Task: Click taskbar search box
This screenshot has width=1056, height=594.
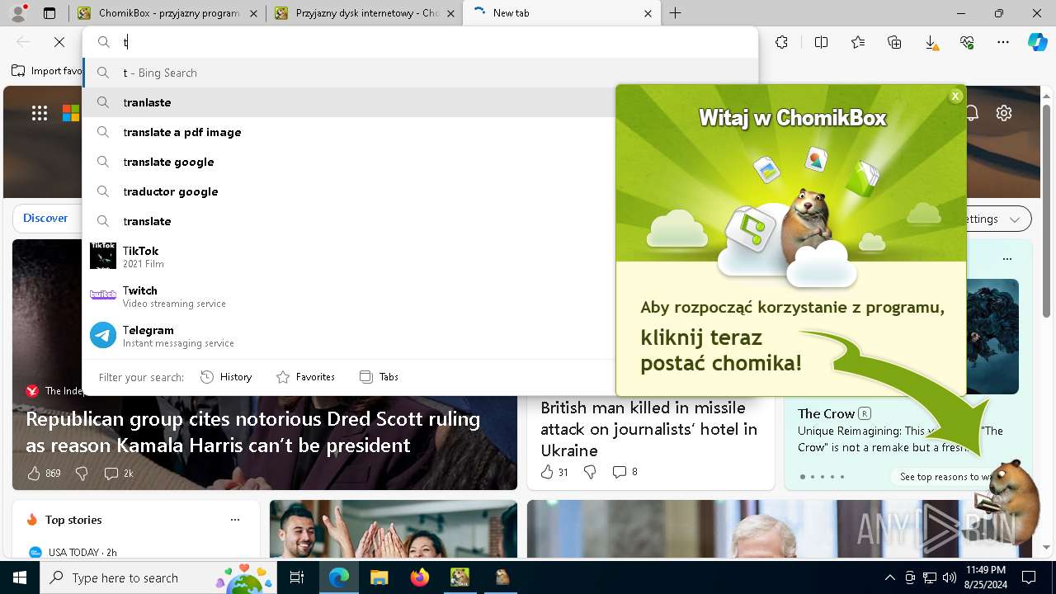Action: coord(157,577)
